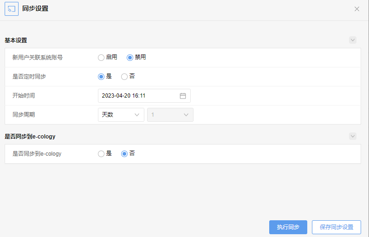Click the 同步周期 row label

pyautogui.click(x=24, y=115)
